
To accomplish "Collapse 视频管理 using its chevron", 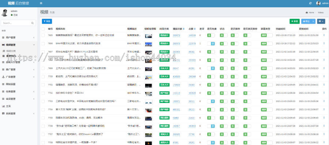I will point(34,45).
